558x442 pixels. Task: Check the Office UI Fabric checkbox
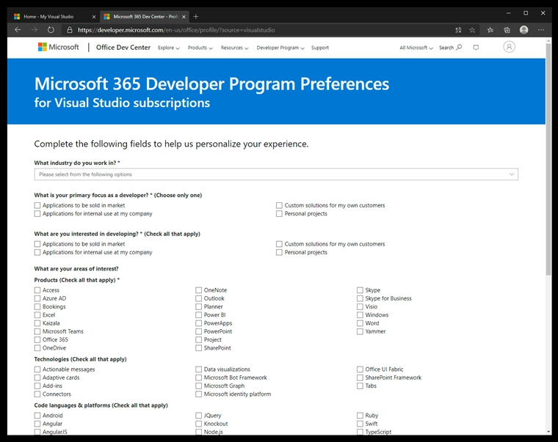[360, 369]
